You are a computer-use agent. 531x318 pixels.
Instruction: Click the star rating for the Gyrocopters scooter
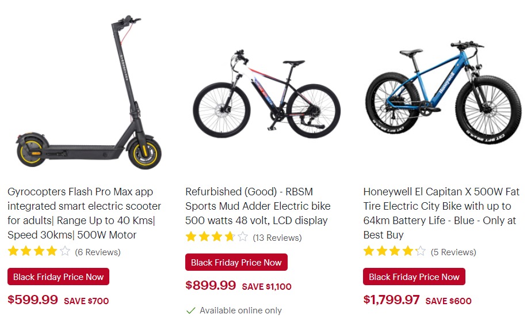pos(39,251)
